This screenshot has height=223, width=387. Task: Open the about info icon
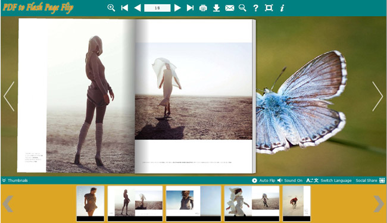click(x=282, y=8)
